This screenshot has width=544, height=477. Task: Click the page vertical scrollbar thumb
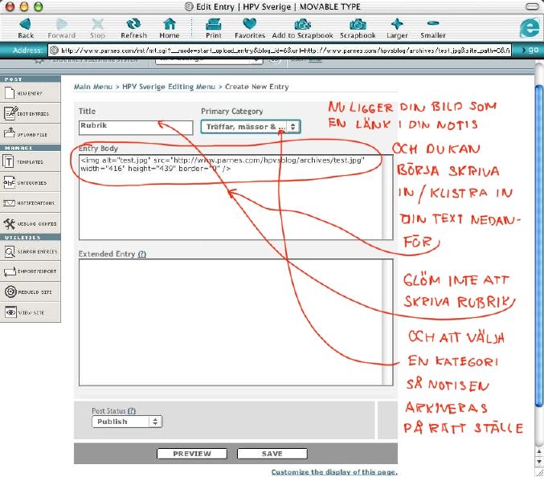click(539, 246)
